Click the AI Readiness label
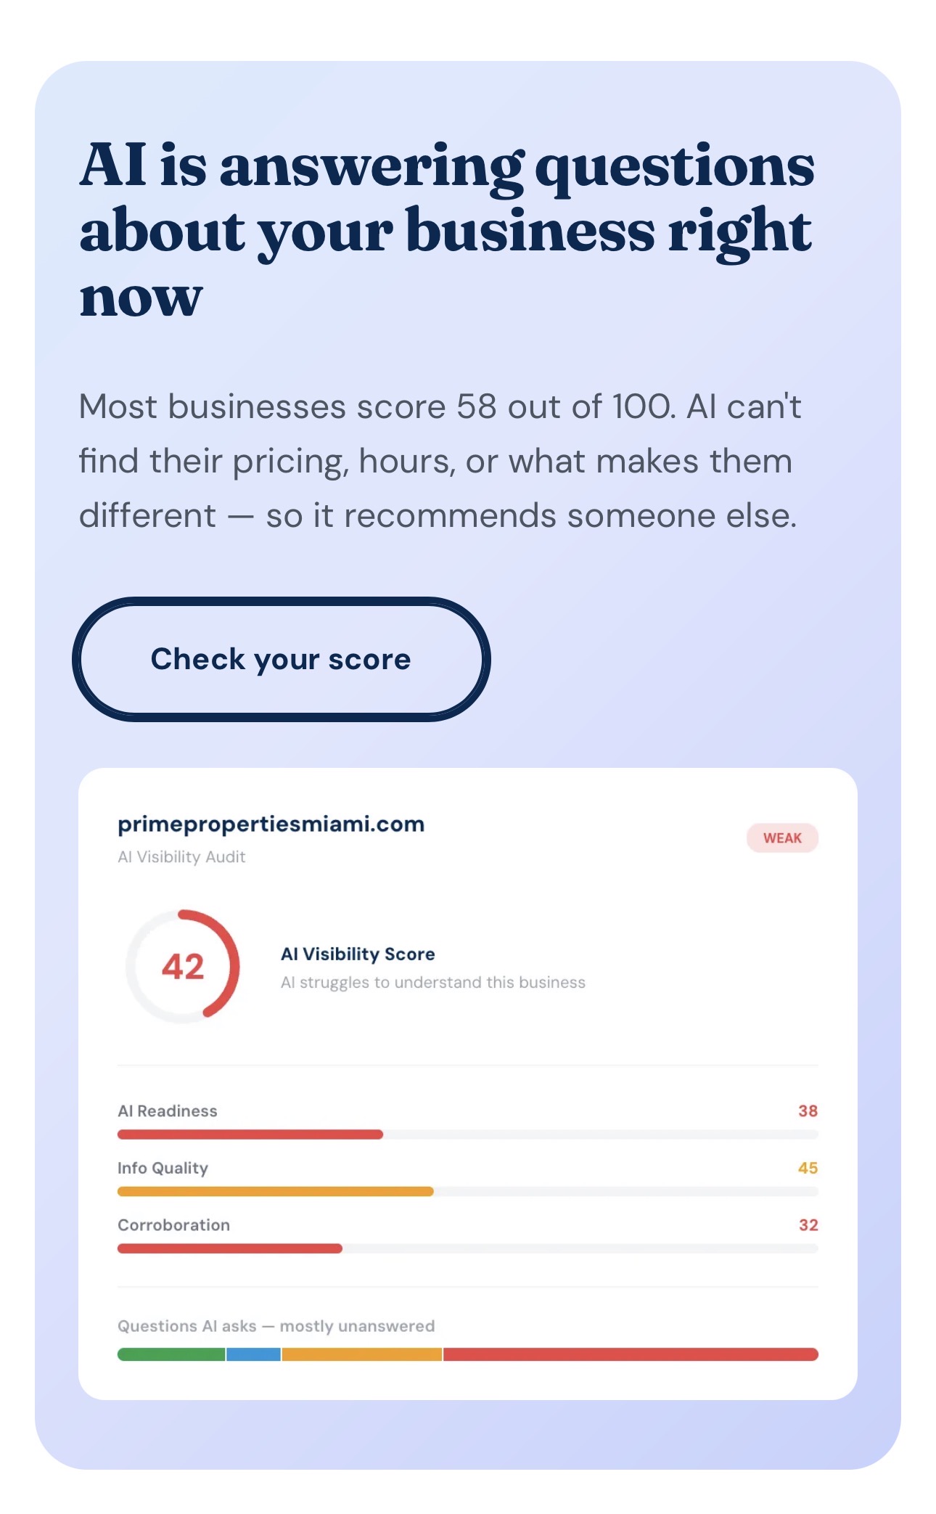The image size is (936, 1514). [168, 1110]
